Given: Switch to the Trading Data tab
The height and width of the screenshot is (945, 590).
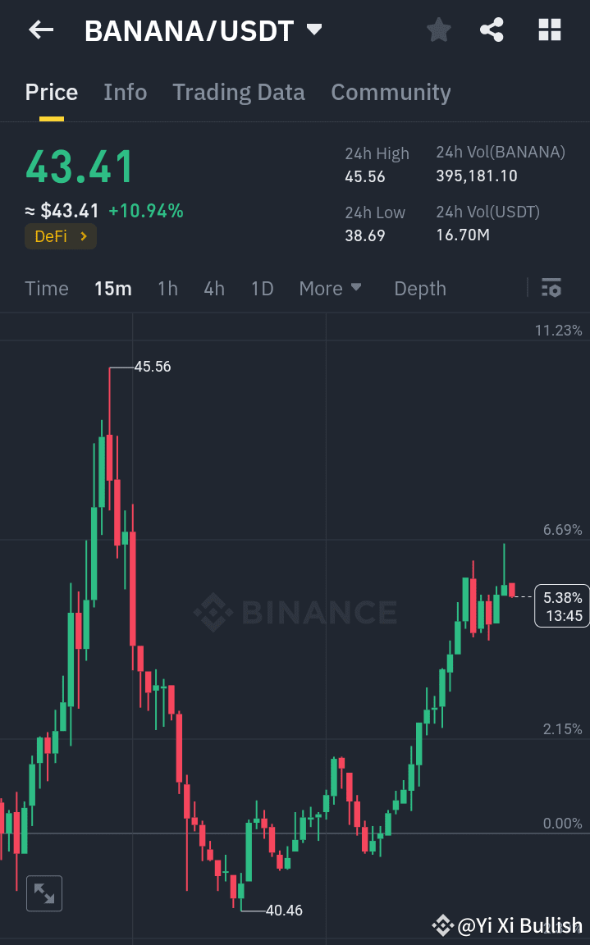Looking at the screenshot, I should click(x=239, y=92).
